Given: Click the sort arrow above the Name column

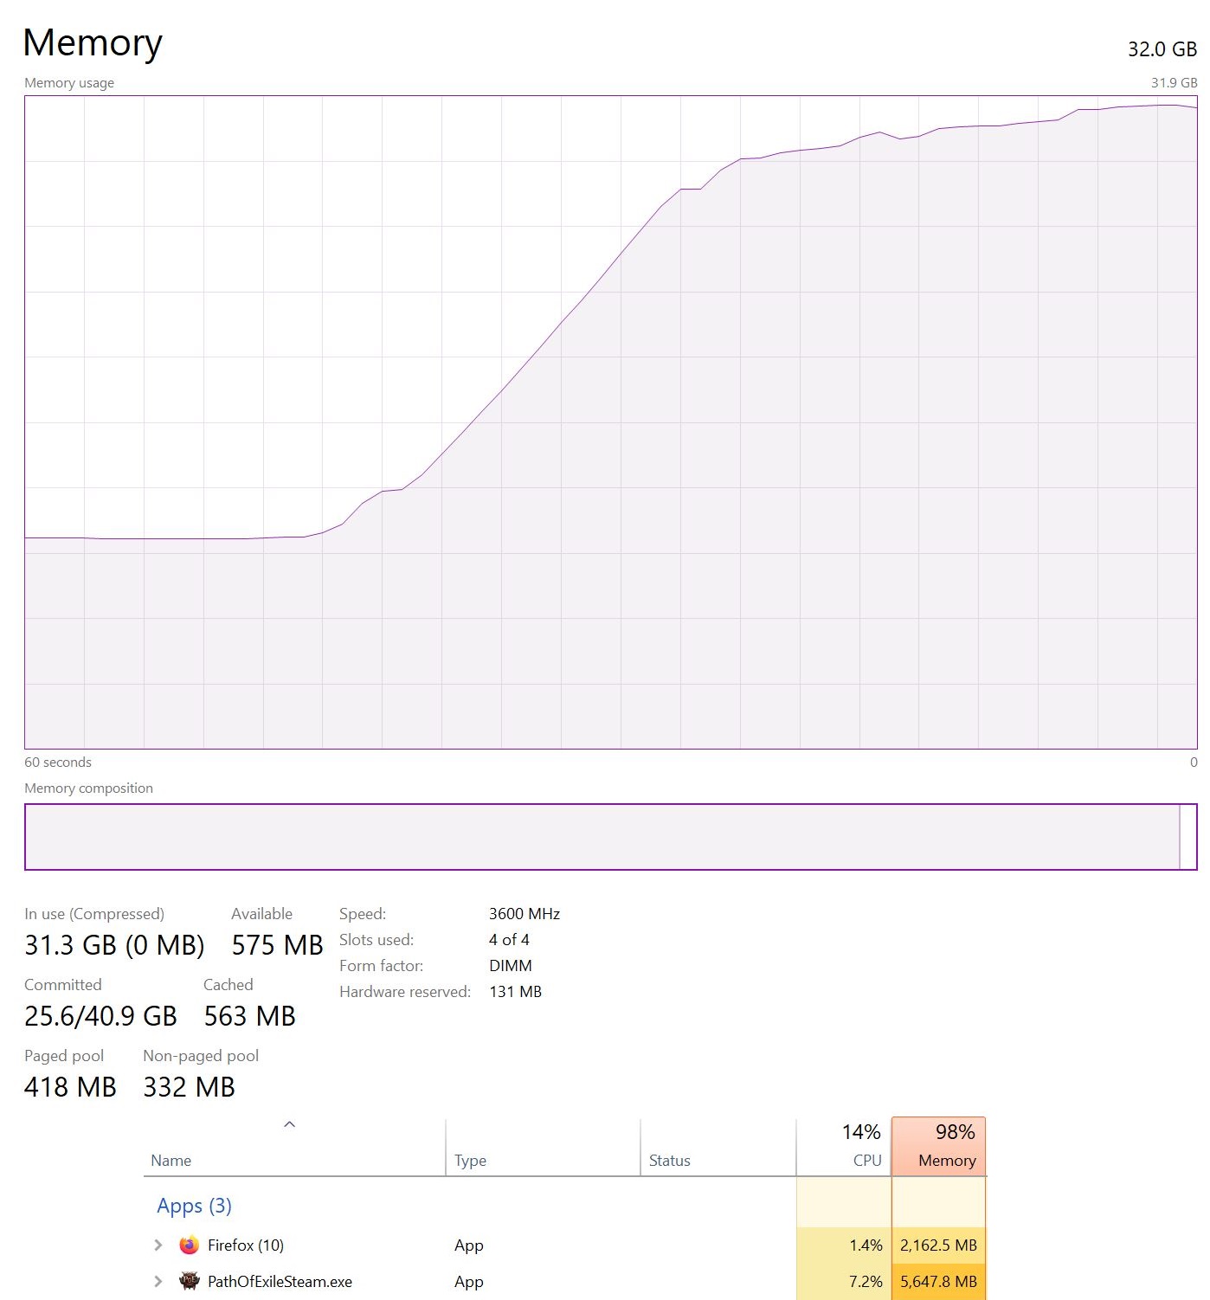Looking at the screenshot, I should (x=290, y=1124).
